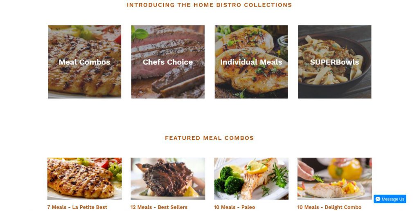Open the Individual Meals collection tile
419x211 pixels.
[251, 62]
